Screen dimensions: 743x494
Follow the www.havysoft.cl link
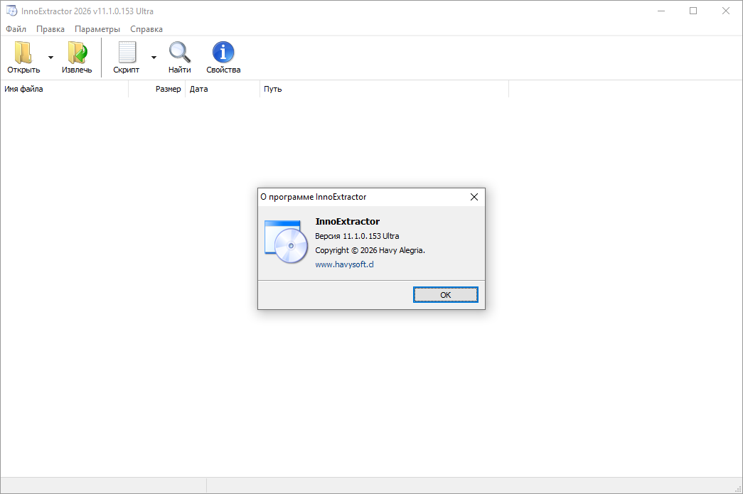344,264
